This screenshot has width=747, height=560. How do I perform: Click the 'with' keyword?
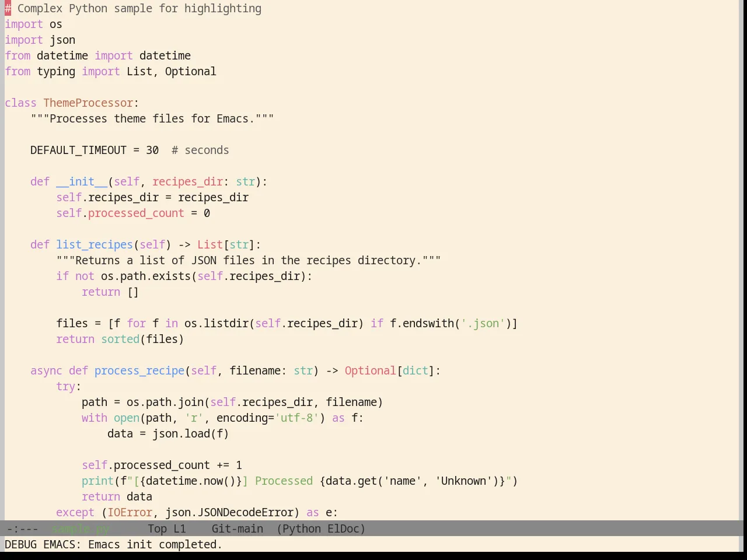click(95, 418)
